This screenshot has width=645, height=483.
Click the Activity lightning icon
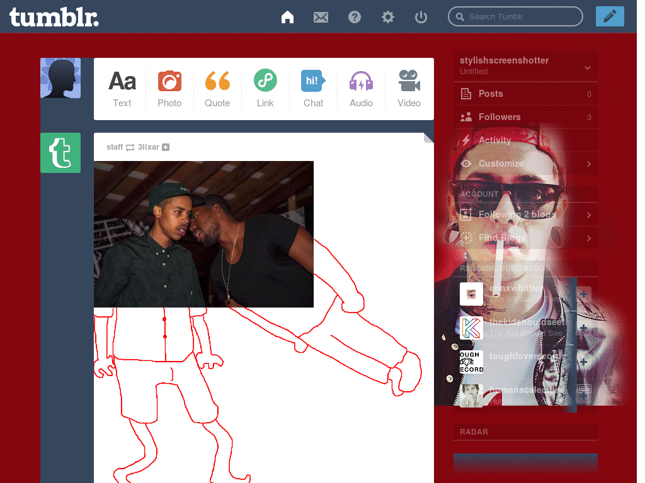[465, 140]
